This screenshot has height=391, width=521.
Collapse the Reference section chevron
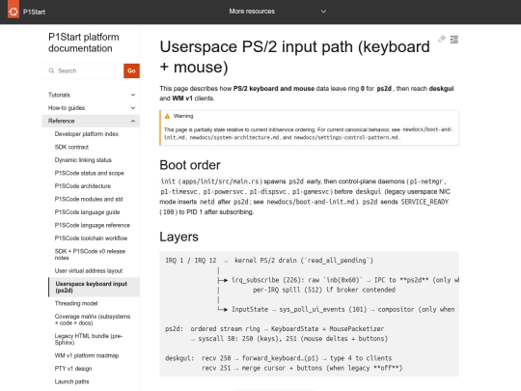click(x=133, y=121)
